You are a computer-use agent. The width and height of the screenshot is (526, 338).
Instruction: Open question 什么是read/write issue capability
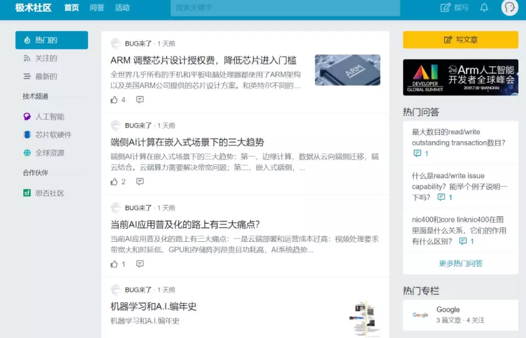[460, 186]
